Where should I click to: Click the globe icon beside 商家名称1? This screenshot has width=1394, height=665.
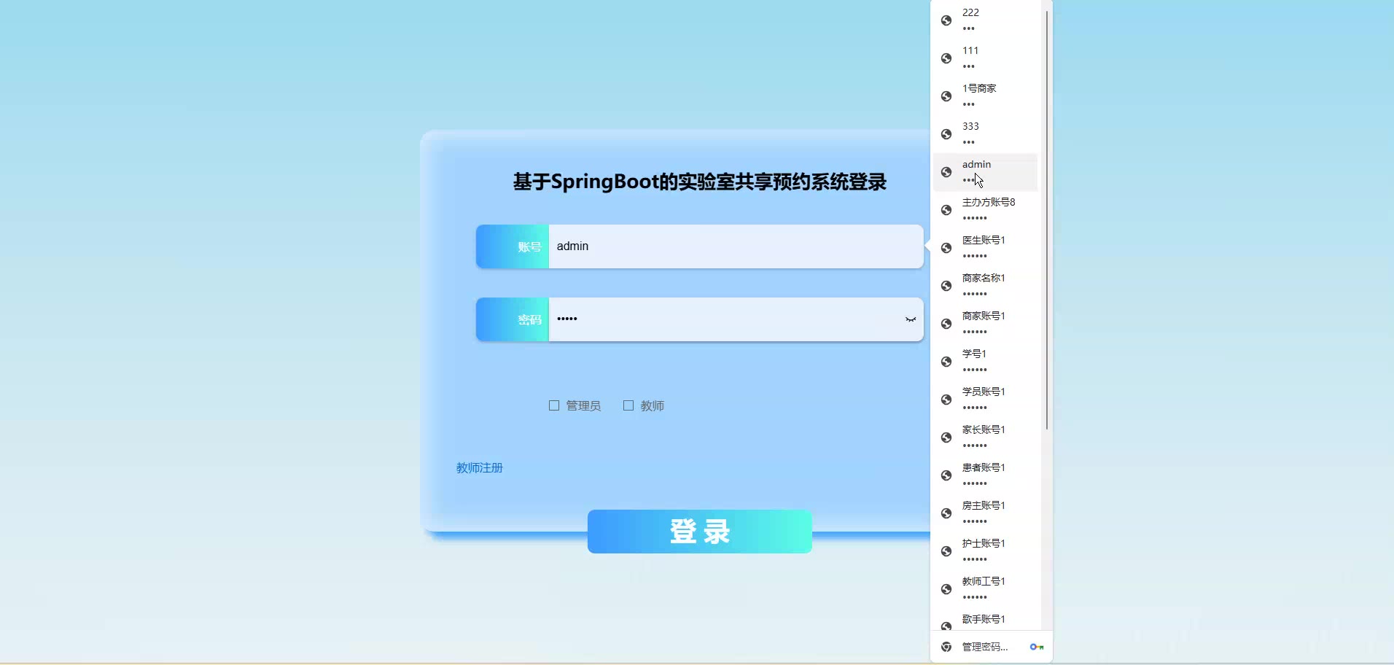[x=946, y=286]
